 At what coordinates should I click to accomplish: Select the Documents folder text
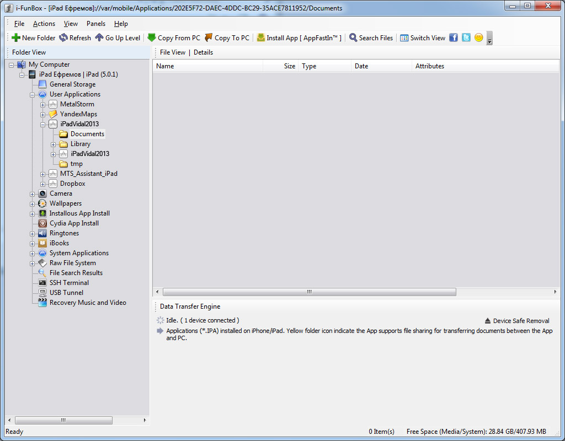pos(87,134)
